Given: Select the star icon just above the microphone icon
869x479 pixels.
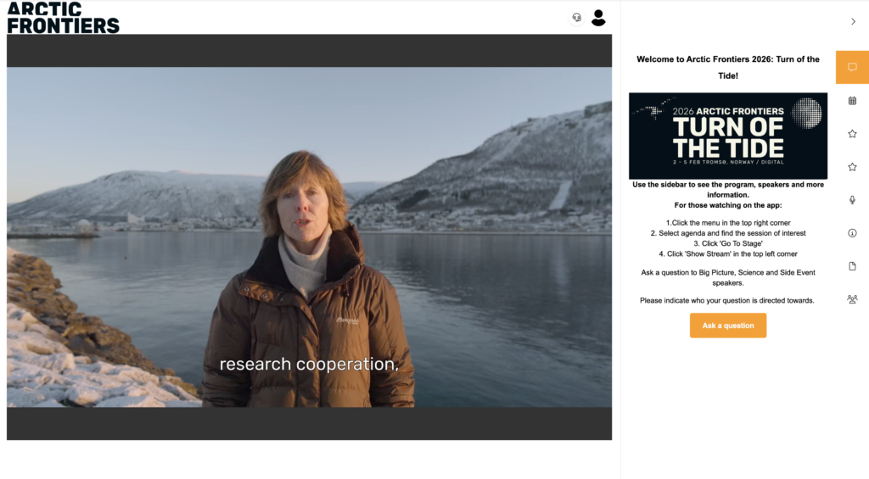Looking at the screenshot, I should point(852,167).
